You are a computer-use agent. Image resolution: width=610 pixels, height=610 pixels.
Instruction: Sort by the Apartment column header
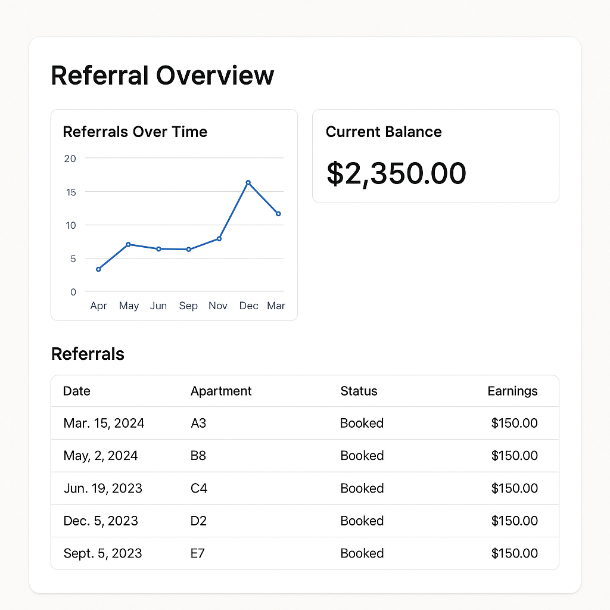pyautogui.click(x=221, y=391)
